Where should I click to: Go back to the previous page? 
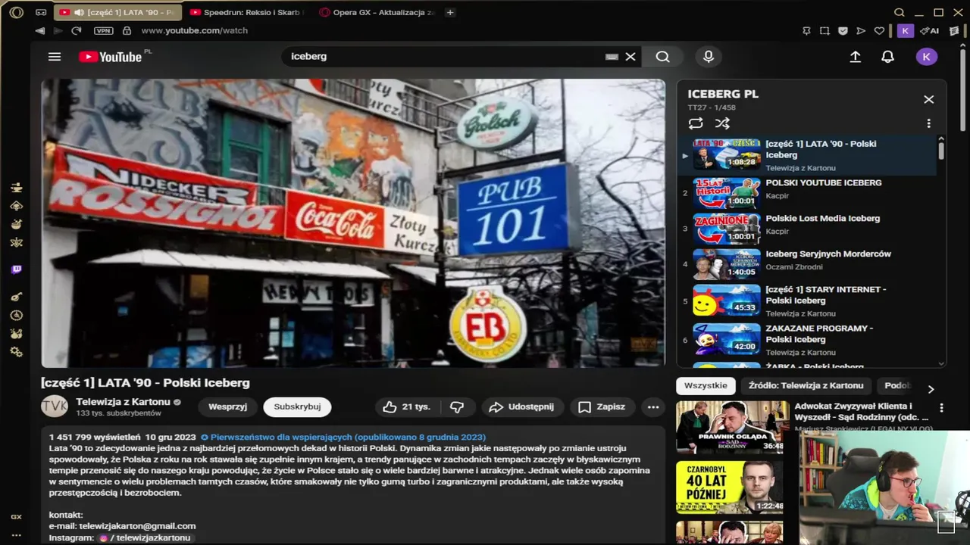(40, 31)
